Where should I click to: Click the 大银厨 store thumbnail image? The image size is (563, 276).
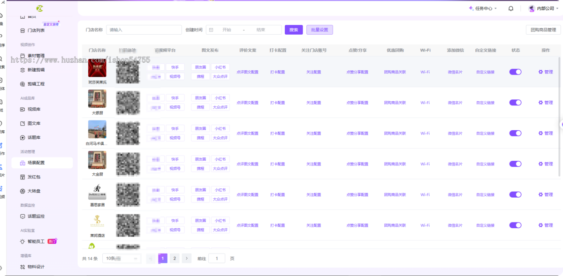[x=97, y=99]
